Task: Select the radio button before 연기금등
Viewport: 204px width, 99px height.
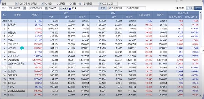Action: (x=80, y=4)
